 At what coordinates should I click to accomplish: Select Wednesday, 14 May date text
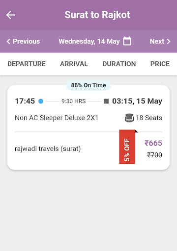pyautogui.click(x=89, y=41)
